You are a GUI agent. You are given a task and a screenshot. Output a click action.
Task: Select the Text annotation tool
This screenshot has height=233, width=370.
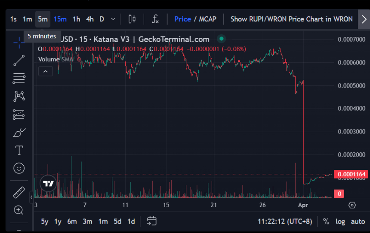(19, 150)
